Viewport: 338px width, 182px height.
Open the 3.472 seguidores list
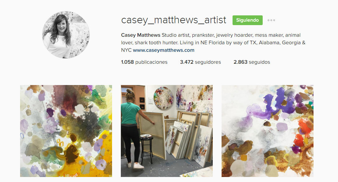[x=201, y=62]
